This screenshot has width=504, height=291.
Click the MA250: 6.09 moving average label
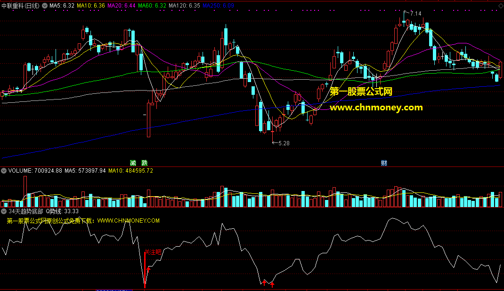[x=218, y=6]
